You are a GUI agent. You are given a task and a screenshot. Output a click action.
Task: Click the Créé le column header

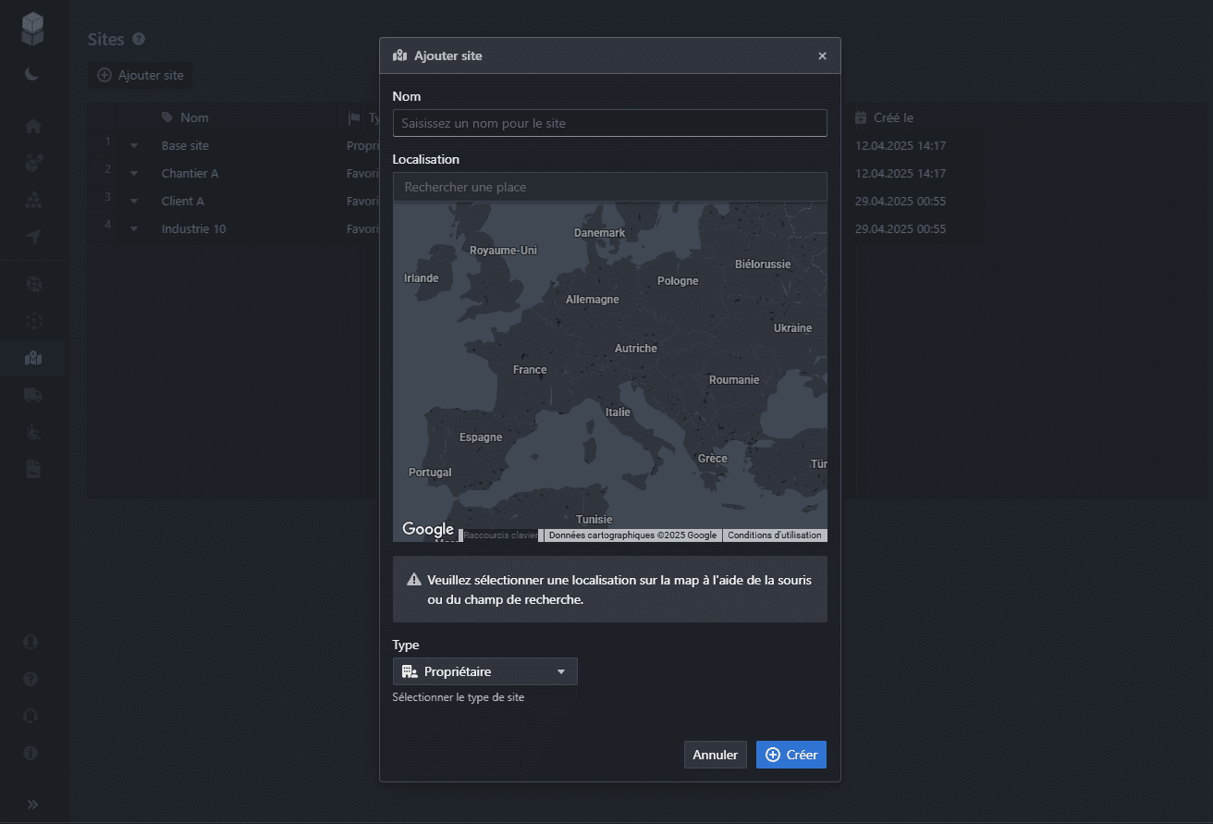click(893, 117)
